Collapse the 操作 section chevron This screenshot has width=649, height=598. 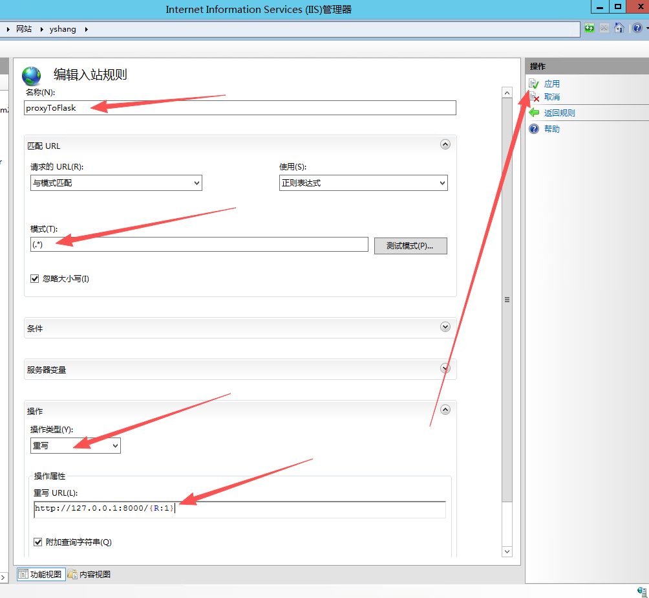pyautogui.click(x=445, y=410)
